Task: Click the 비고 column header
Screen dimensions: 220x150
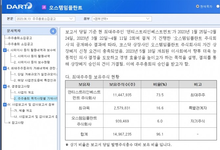Action: click(x=198, y=84)
